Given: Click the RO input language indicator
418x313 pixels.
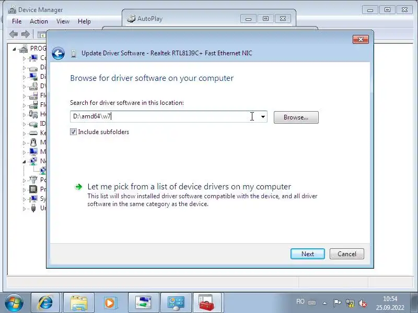Looking at the screenshot, I should (x=300, y=302).
